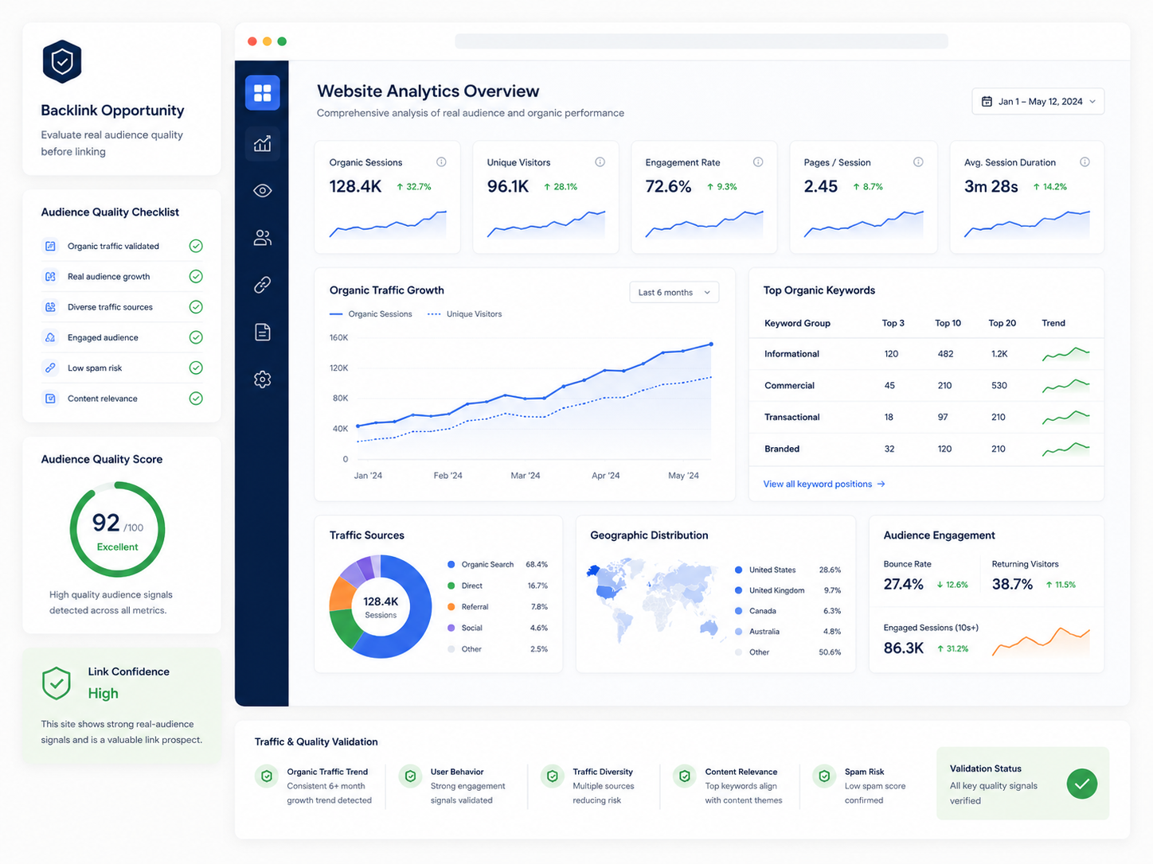This screenshot has height=864, width=1153.
Task: Open the Jan 1 – May 12, 2024 date dropdown
Action: [x=1038, y=101]
